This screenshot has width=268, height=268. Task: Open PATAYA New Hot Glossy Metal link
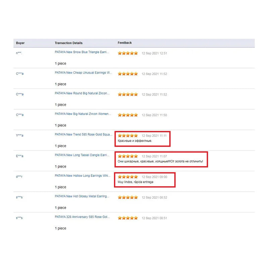pos(82,196)
